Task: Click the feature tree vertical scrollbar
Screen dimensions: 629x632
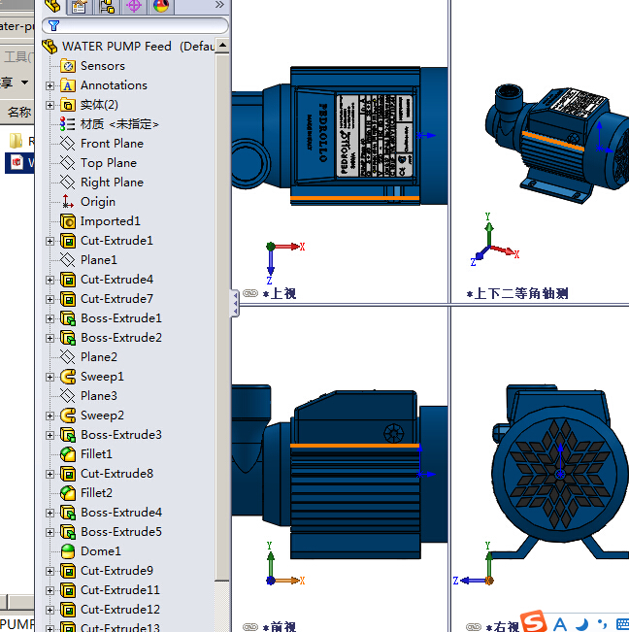Action: (222, 317)
